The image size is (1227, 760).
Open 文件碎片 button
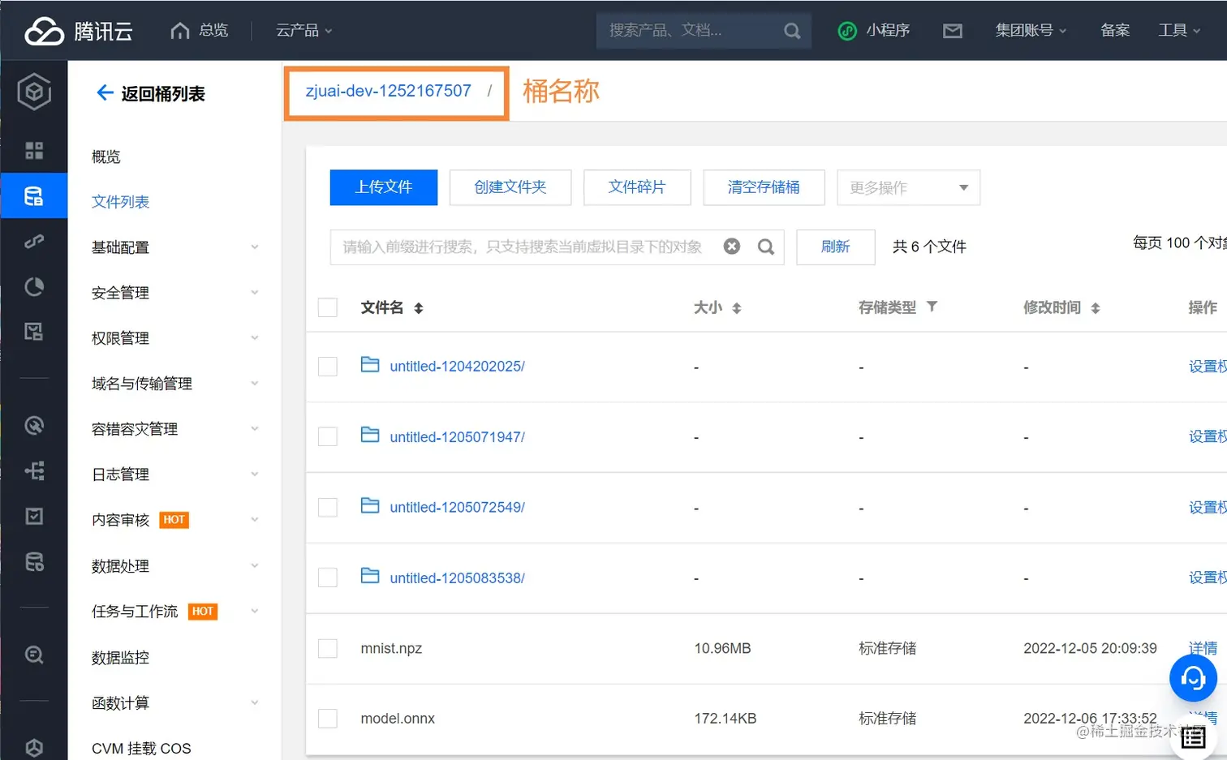click(637, 187)
